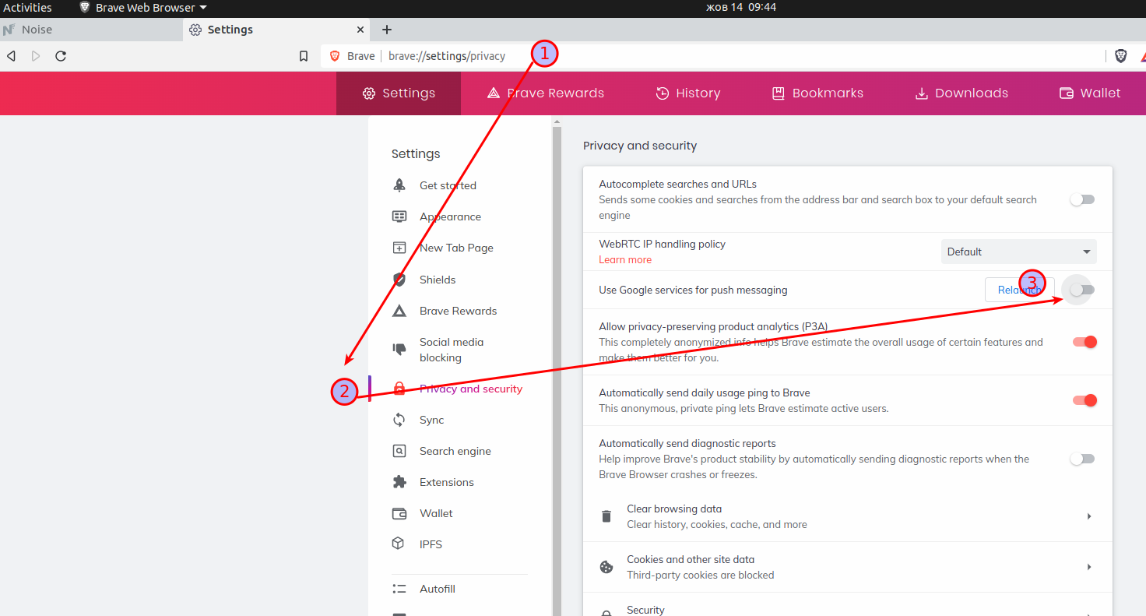Click the Brave lion logo in the address bar
Screen dimensions: 1146x616
[x=336, y=56]
